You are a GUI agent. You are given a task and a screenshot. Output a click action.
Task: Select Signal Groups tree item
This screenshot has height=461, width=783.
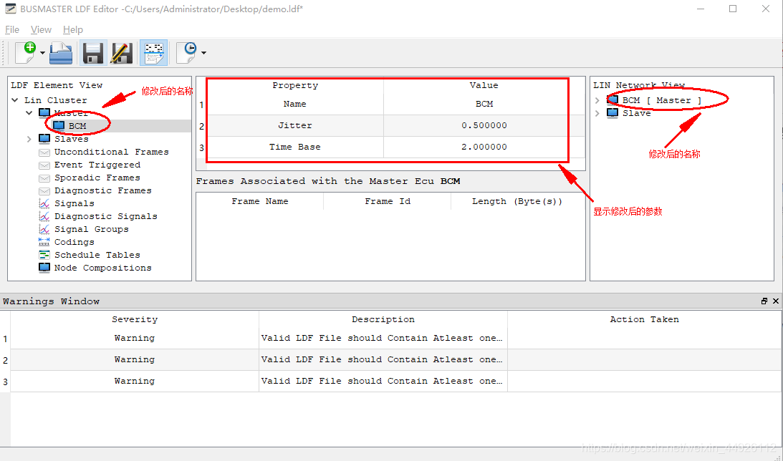(x=92, y=230)
